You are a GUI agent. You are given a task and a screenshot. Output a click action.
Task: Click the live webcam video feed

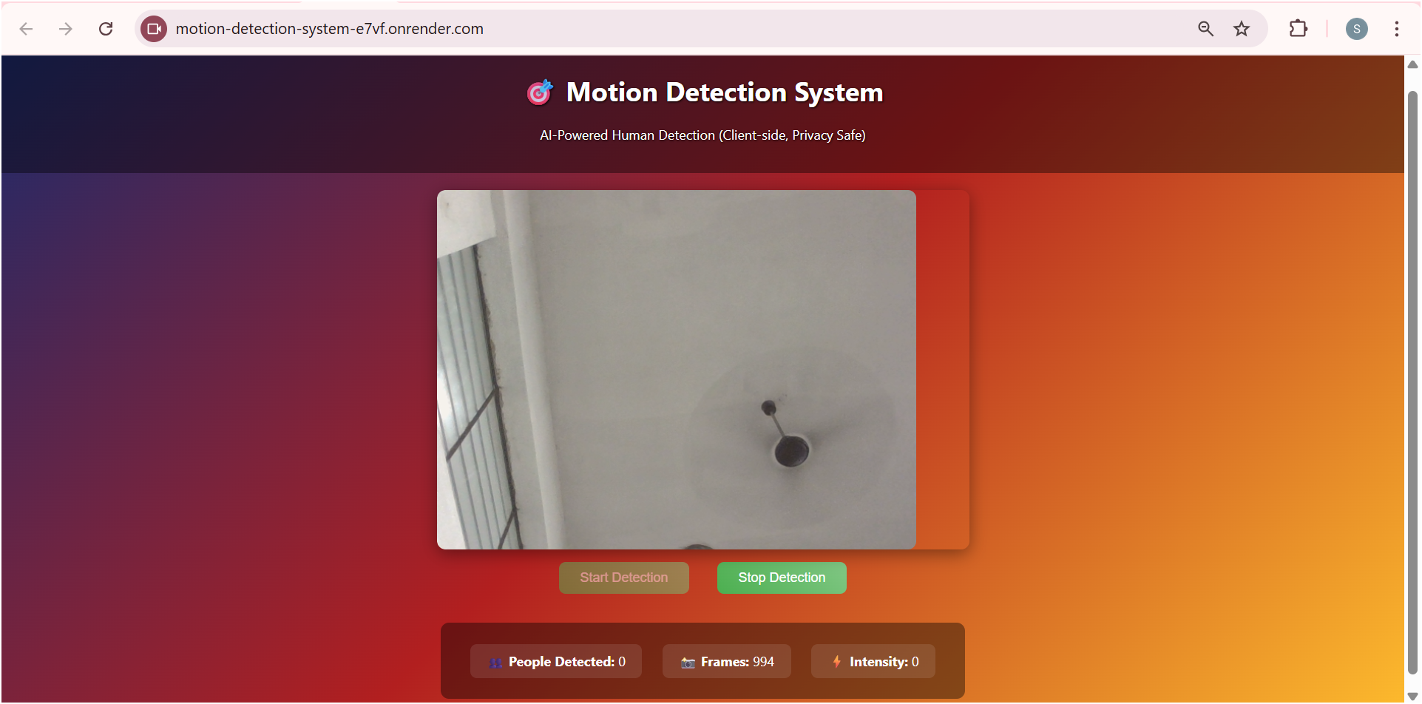click(x=676, y=370)
